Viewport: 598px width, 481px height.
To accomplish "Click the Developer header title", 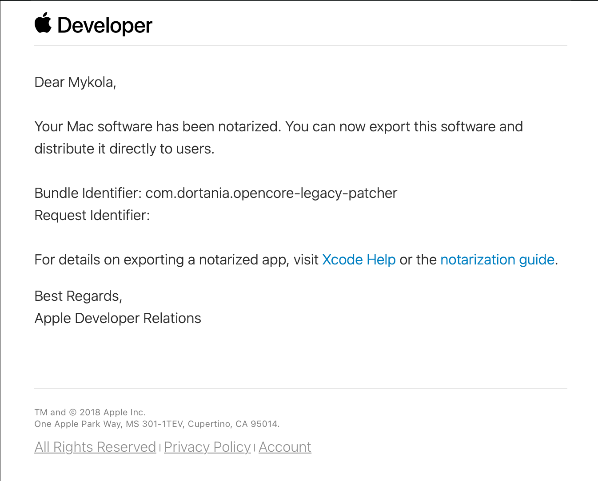I will click(x=105, y=26).
